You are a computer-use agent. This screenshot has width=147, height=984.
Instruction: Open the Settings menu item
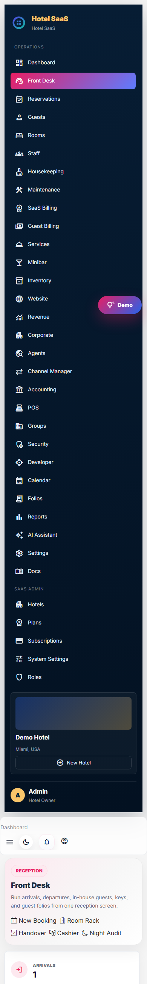[73, 553]
